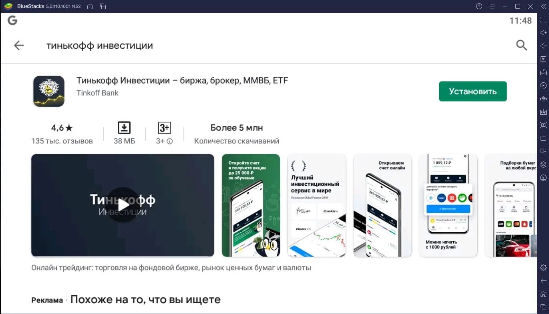This screenshot has height=314, width=549.
Task: Click the Install (Установить) button
Action: (x=473, y=91)
